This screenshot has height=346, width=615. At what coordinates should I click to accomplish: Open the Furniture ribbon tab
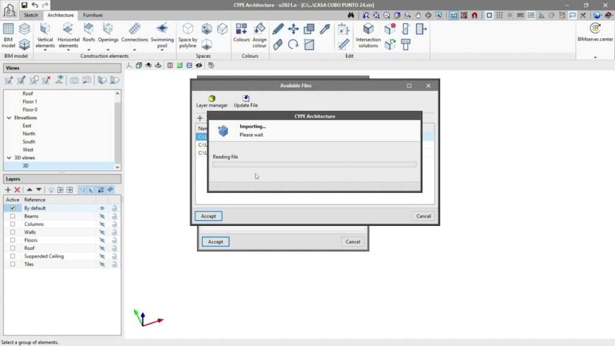point(92,15)
